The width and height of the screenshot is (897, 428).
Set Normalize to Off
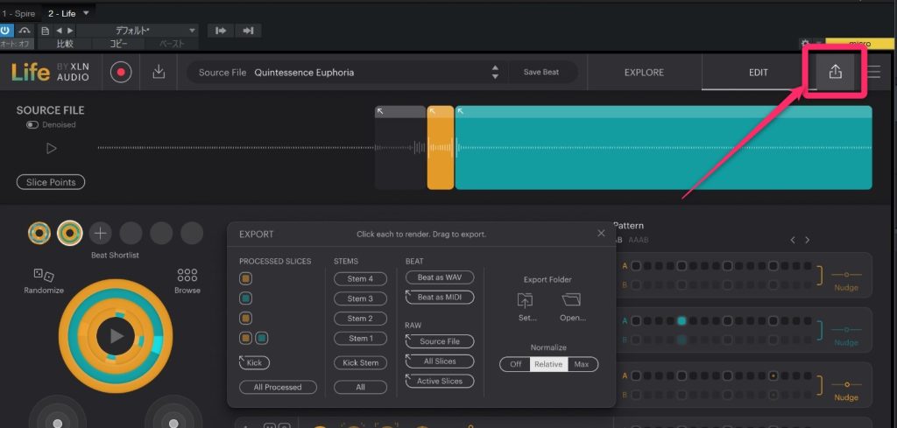[x=515, y=364]
